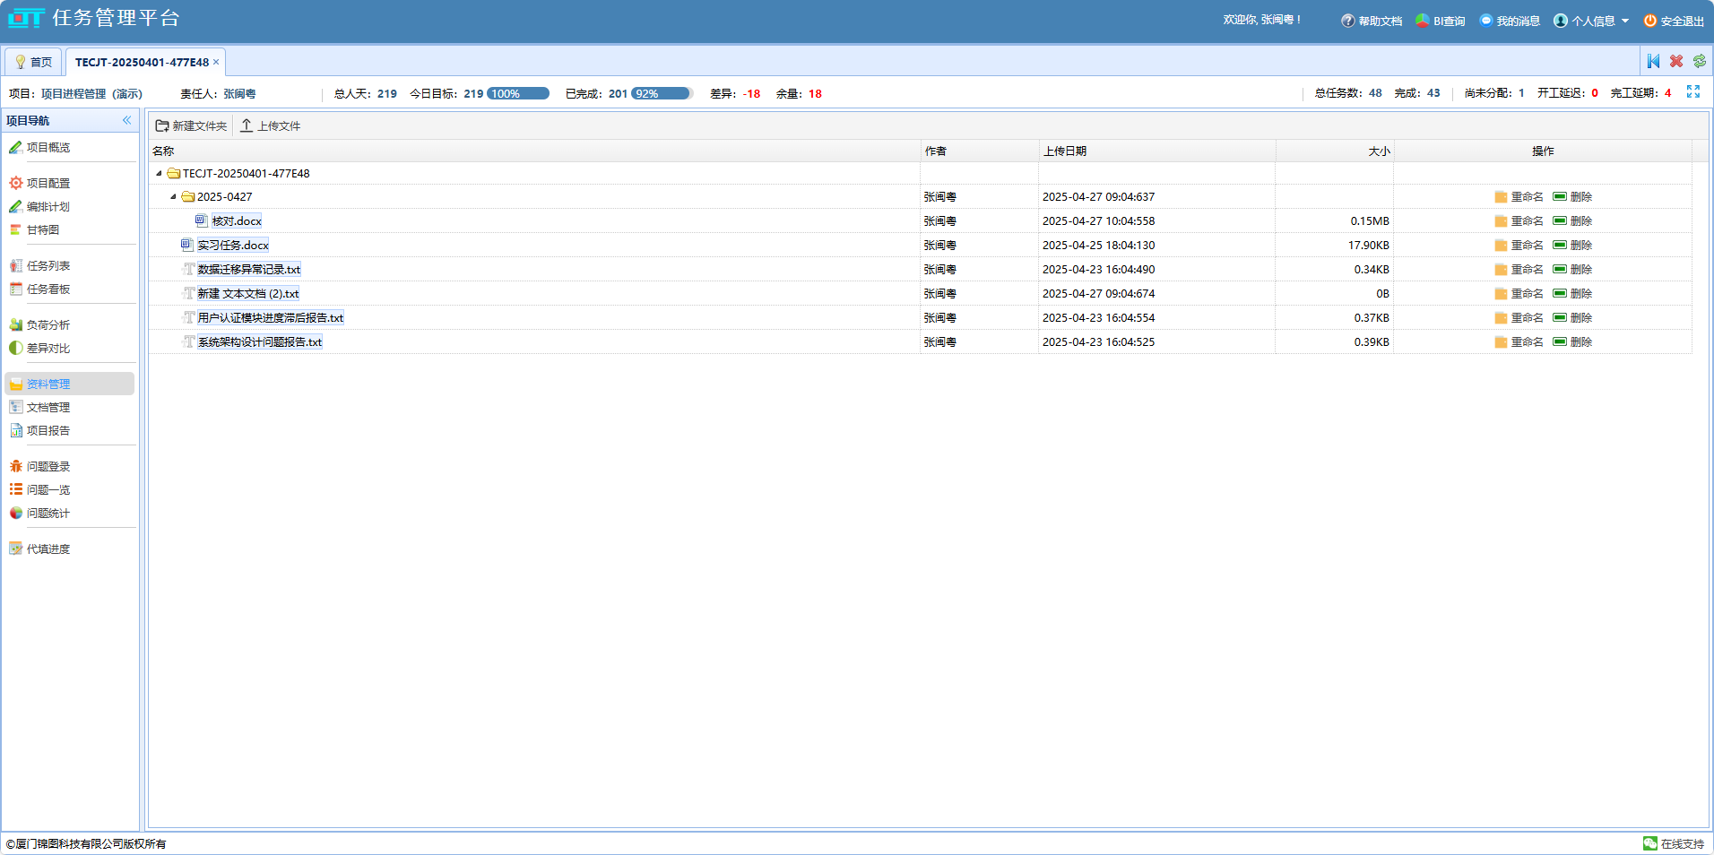Viewport: 1714px width, 855px height.
Task: Click the 在线支持 WeChat icon
Action: coord(1650,843)
